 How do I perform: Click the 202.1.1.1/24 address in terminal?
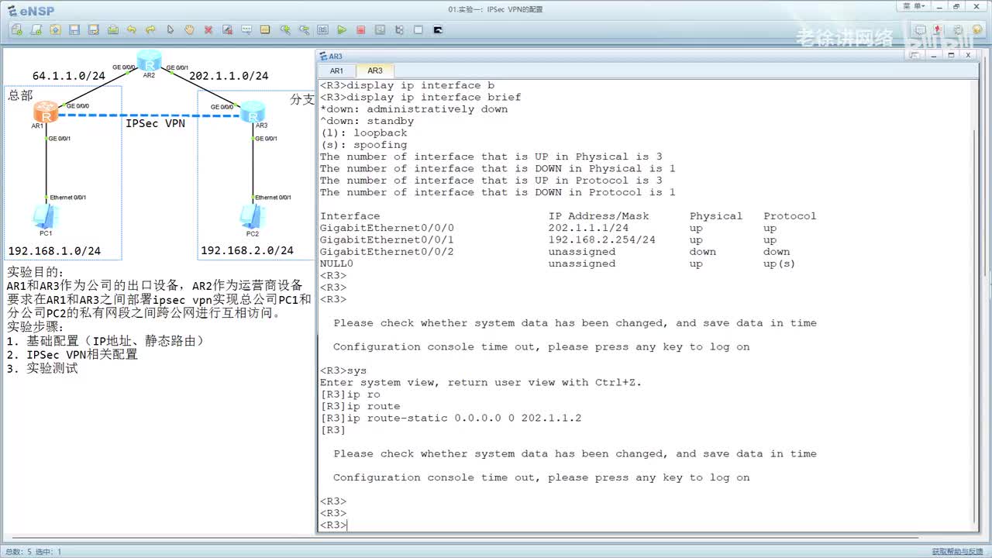[x=588, y=228]
